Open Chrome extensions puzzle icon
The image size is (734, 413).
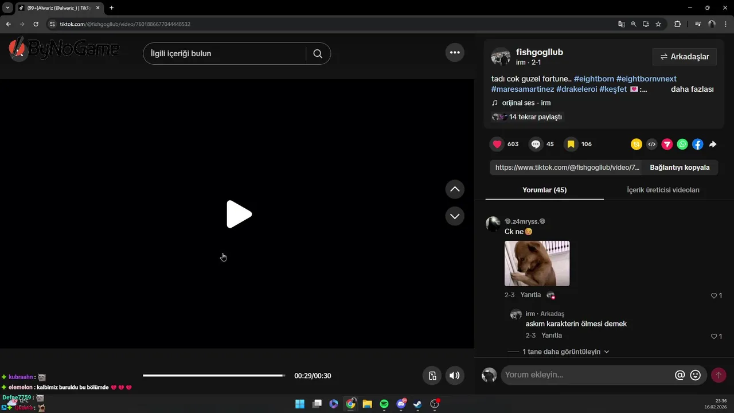tap(677, 24)
